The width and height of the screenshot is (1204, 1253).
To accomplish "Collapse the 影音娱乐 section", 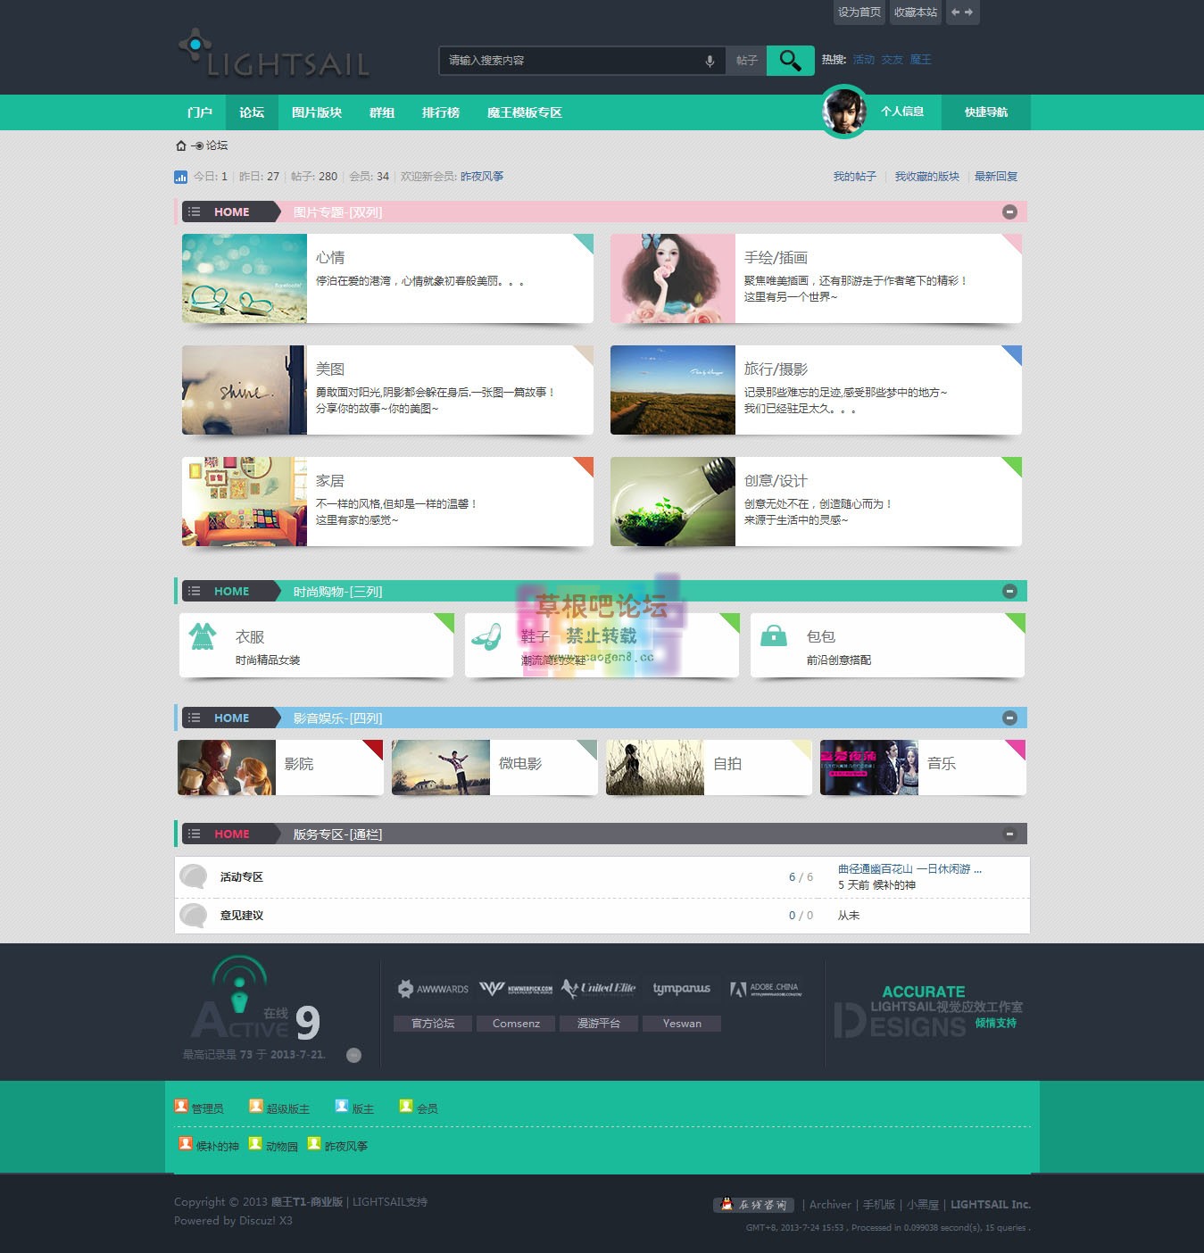I will pos(1009,718).
